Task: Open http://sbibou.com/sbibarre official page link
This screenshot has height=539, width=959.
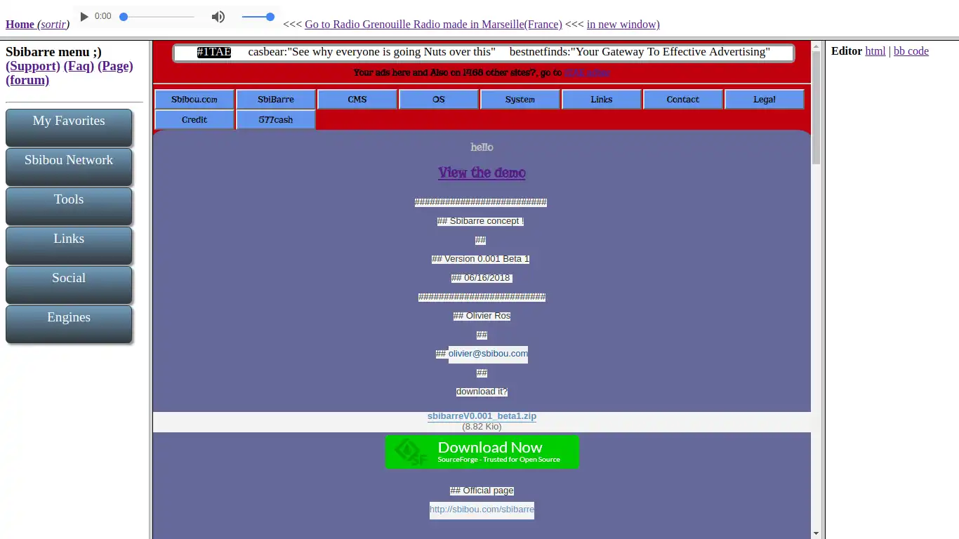Action: (x=482, y=510)
